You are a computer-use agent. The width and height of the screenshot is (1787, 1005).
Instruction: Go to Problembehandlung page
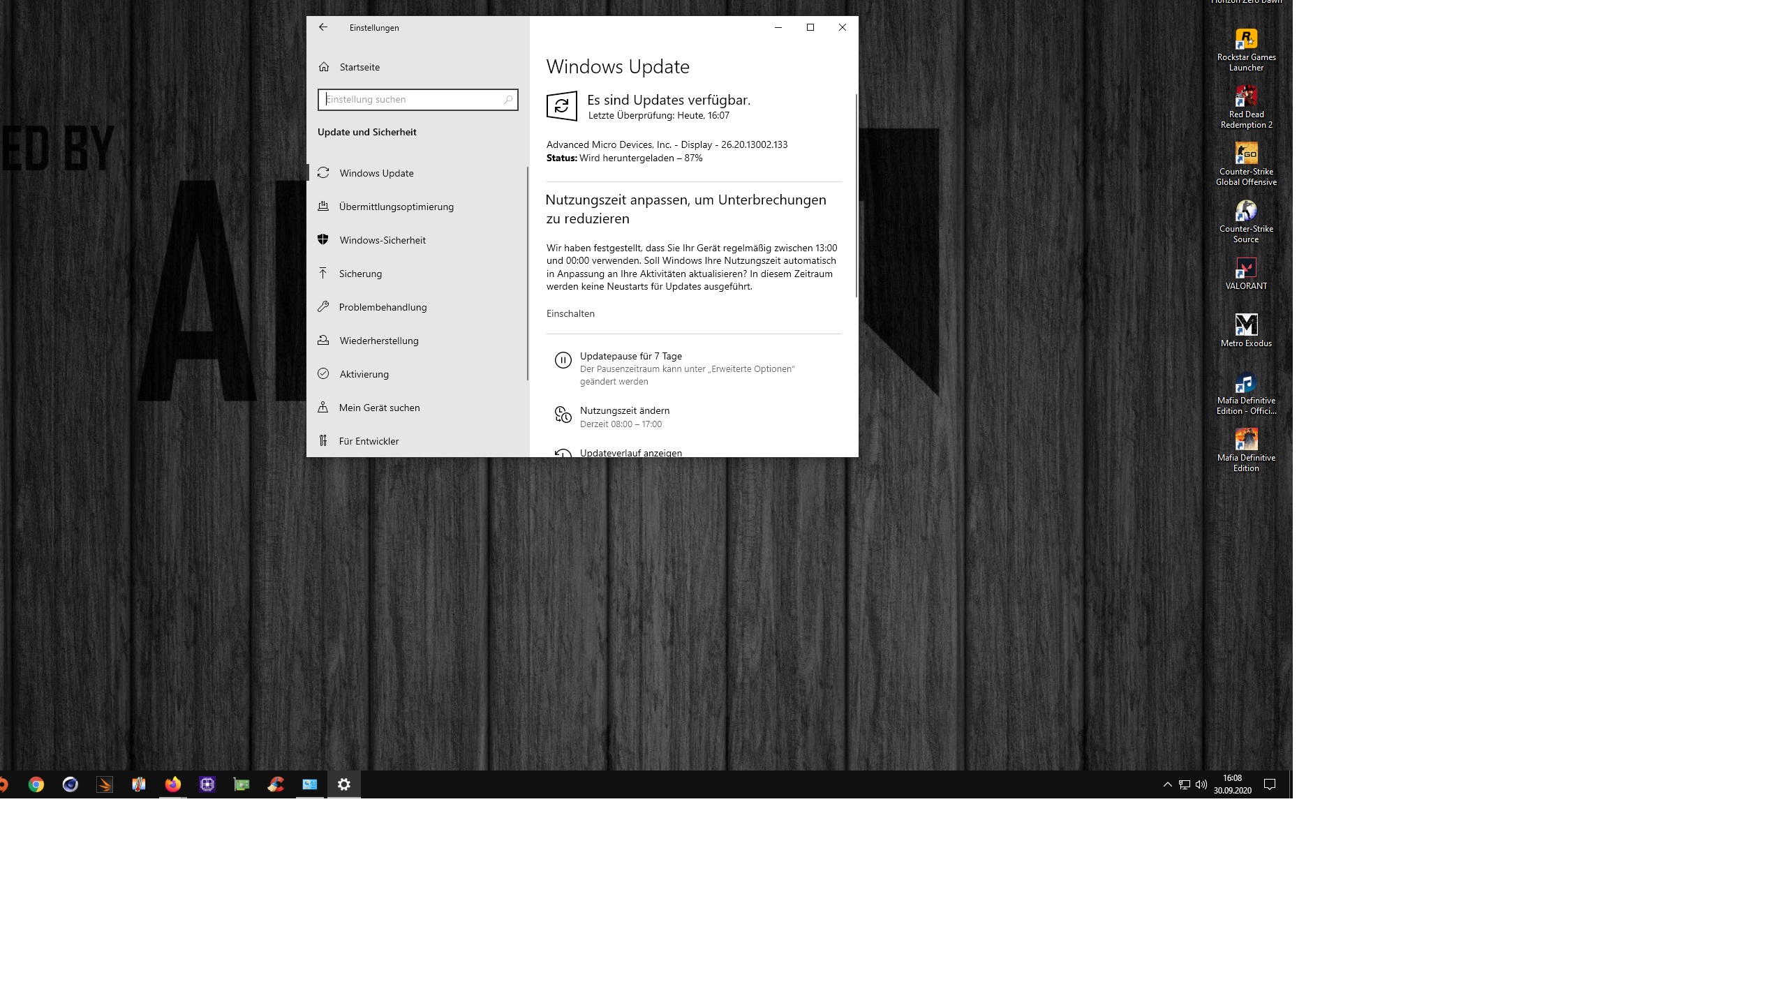[383, 307]
